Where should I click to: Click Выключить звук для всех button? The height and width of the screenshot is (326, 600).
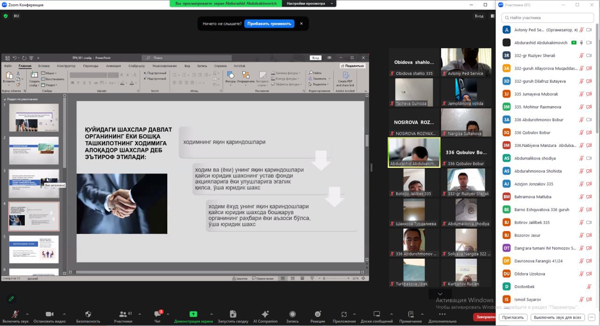coord(557,317)
